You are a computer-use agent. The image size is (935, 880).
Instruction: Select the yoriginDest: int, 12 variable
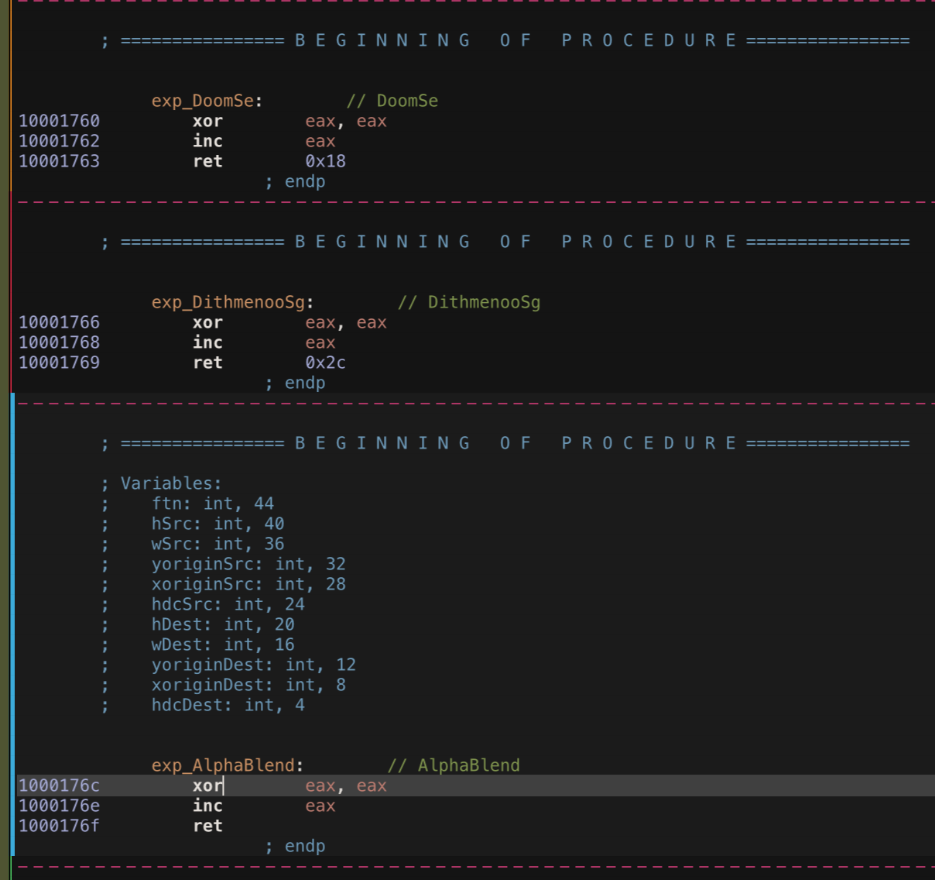click(254, 665)
